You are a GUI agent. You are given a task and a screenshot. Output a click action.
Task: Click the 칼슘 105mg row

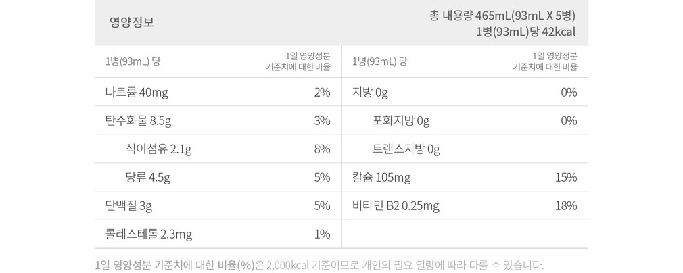point(465,178)
